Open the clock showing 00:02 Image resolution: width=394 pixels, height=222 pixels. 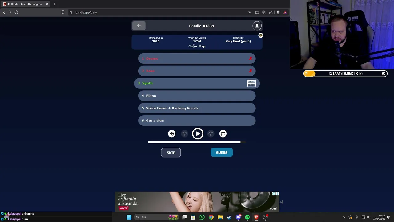(x=379, y=217)
